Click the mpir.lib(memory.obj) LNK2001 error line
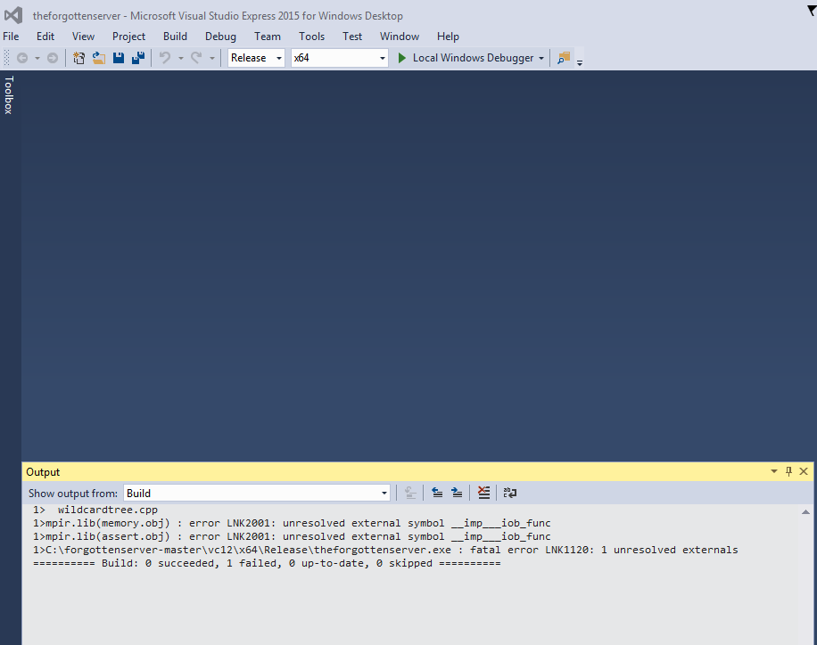The height and width of the screenshot is (645, 817). point(292,523)
